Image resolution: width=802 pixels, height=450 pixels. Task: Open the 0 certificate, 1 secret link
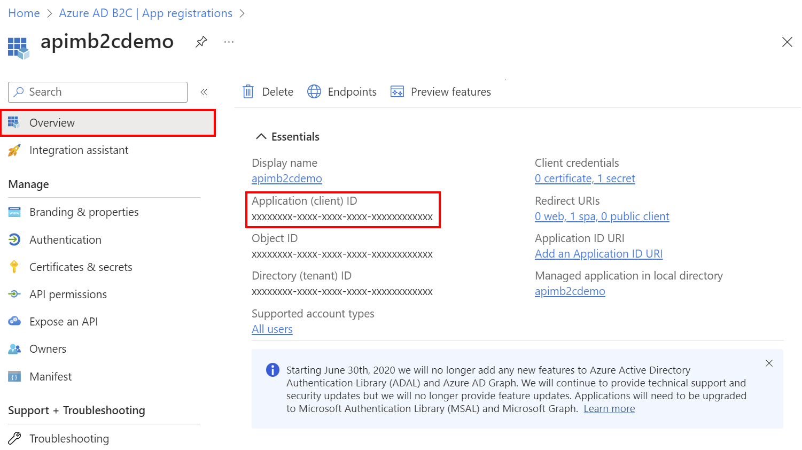tap(585, 178)
